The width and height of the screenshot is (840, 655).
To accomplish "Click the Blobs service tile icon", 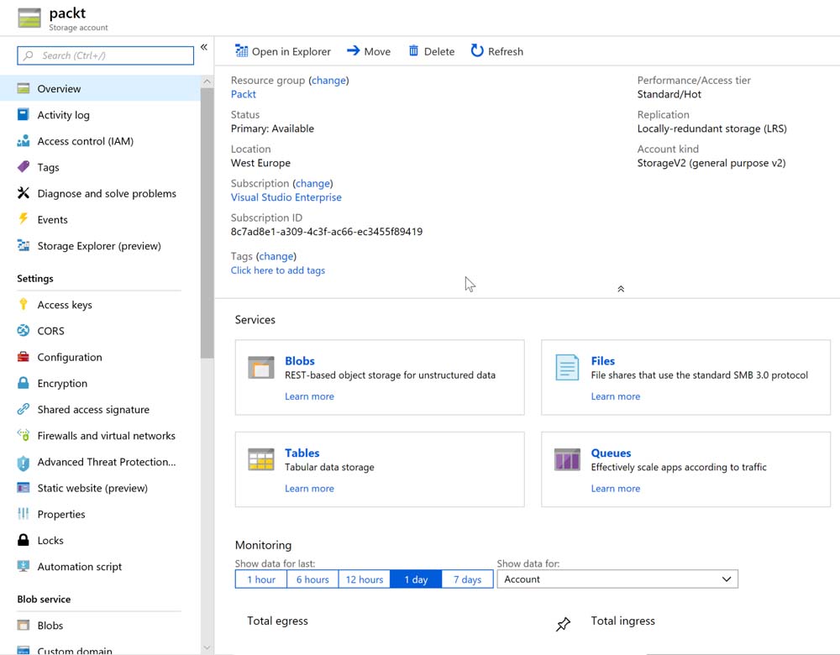I will [261, 368].
